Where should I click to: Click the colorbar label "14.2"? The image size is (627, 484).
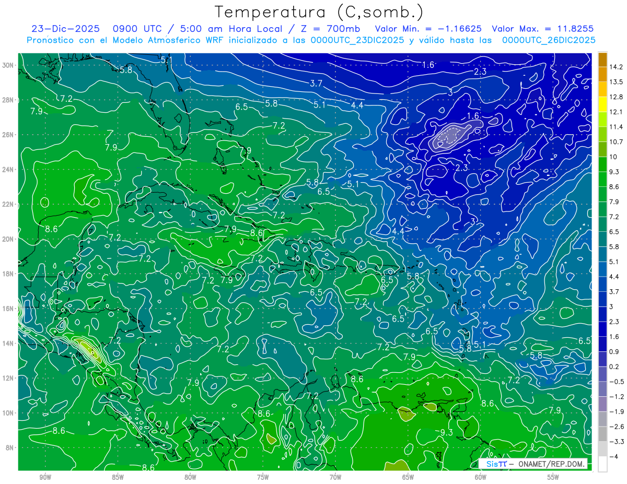(616, 67)
